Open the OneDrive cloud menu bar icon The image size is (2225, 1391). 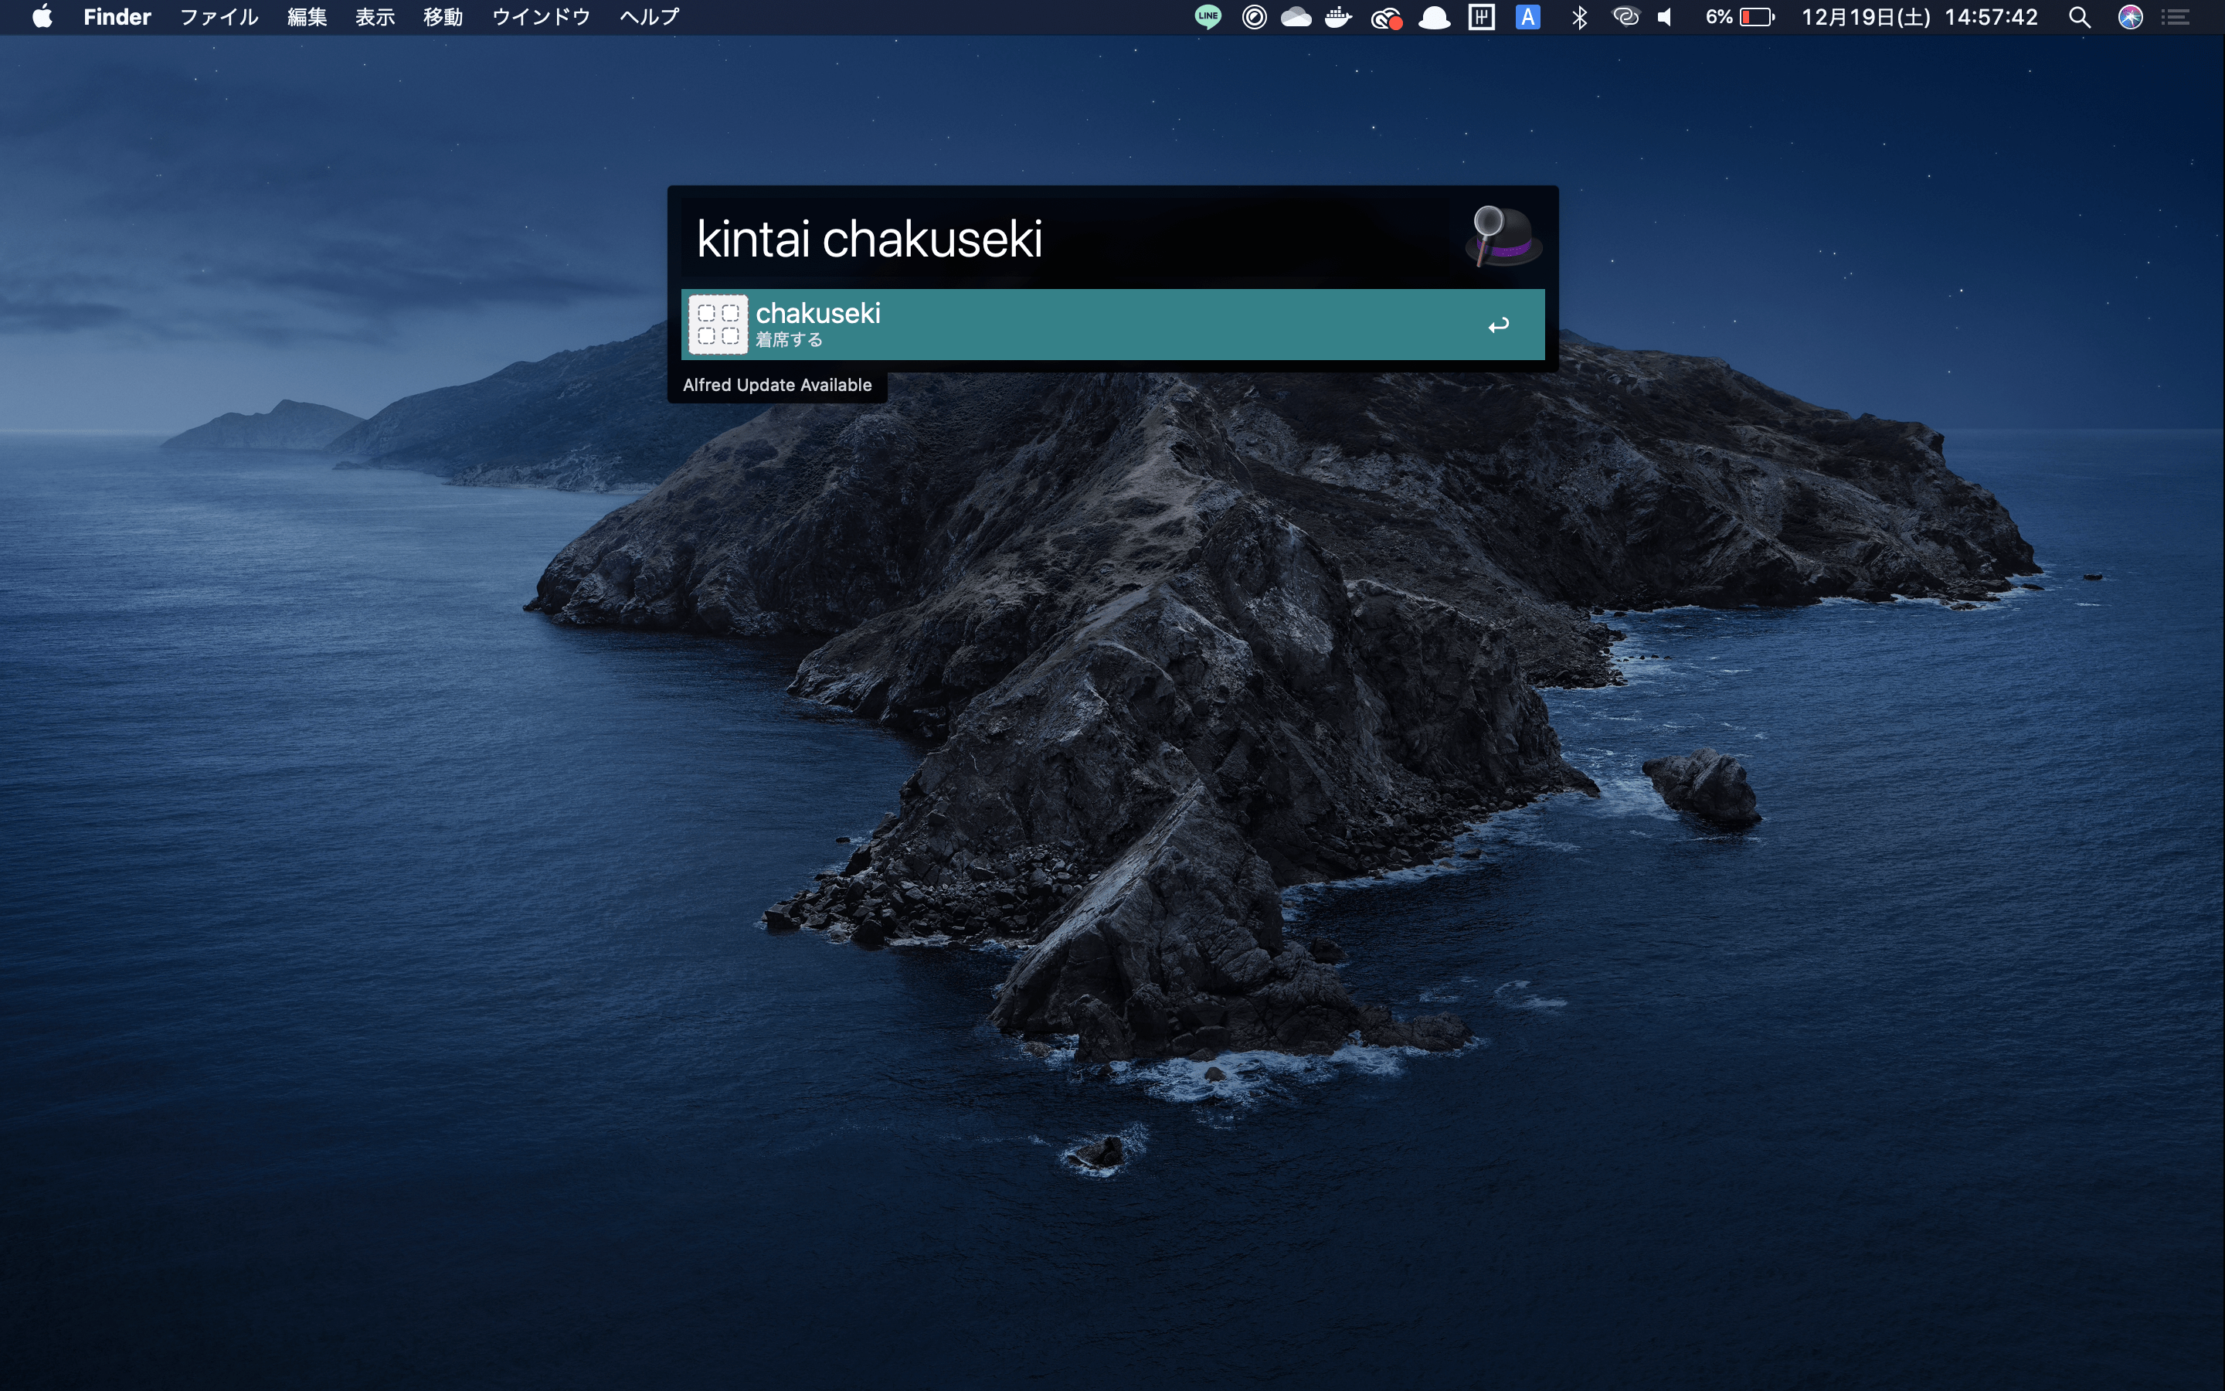[1296, 16]
